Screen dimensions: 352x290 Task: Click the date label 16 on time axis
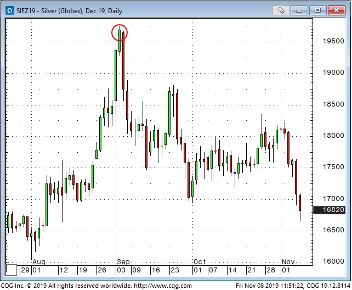point(156,270)
